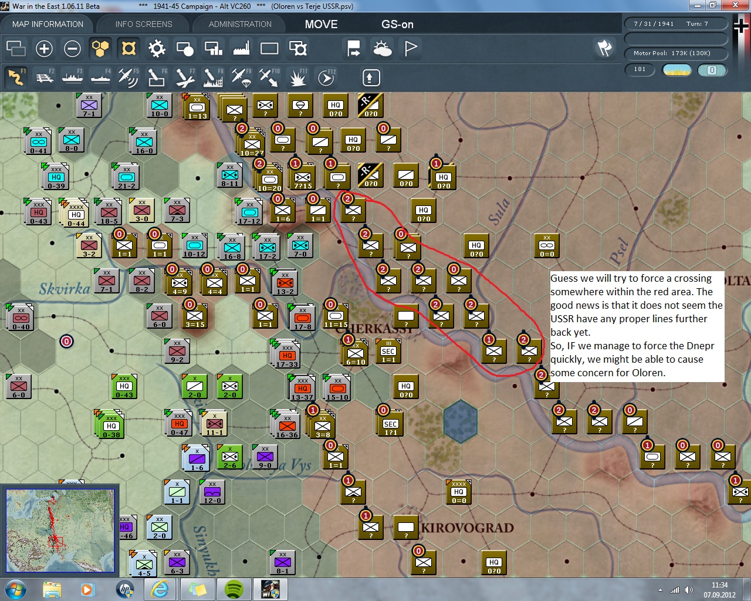Click the rectangle-with-gear toolbar icon
The image size is (751, 601).
click(x=298, y=48)
